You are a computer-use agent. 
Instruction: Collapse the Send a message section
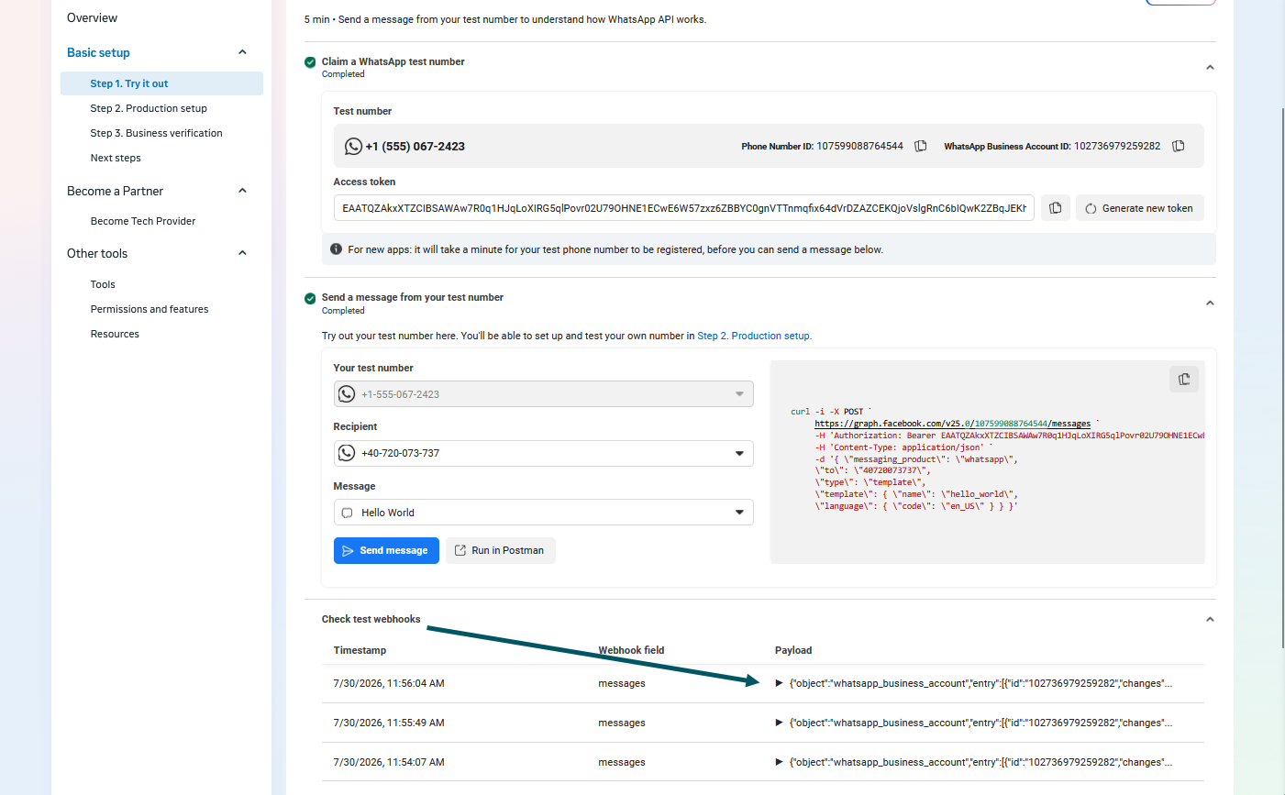coord(1210,303)
